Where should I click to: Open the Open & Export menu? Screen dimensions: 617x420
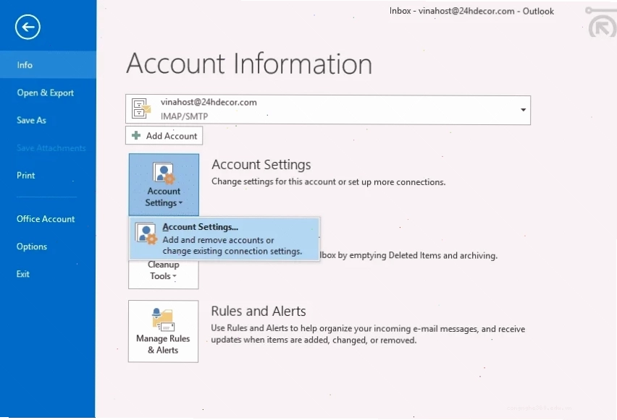coord(45,93)
